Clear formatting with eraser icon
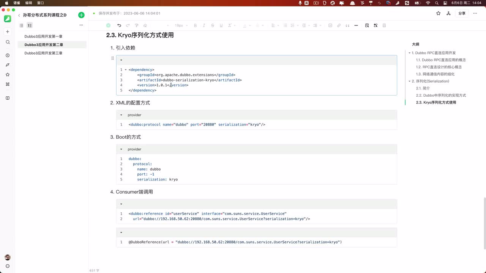Image resolution: width=486 pixels, height=273 pixels. 145,25
